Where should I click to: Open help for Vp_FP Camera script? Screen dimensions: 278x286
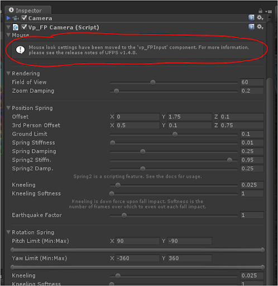[251, 27]
